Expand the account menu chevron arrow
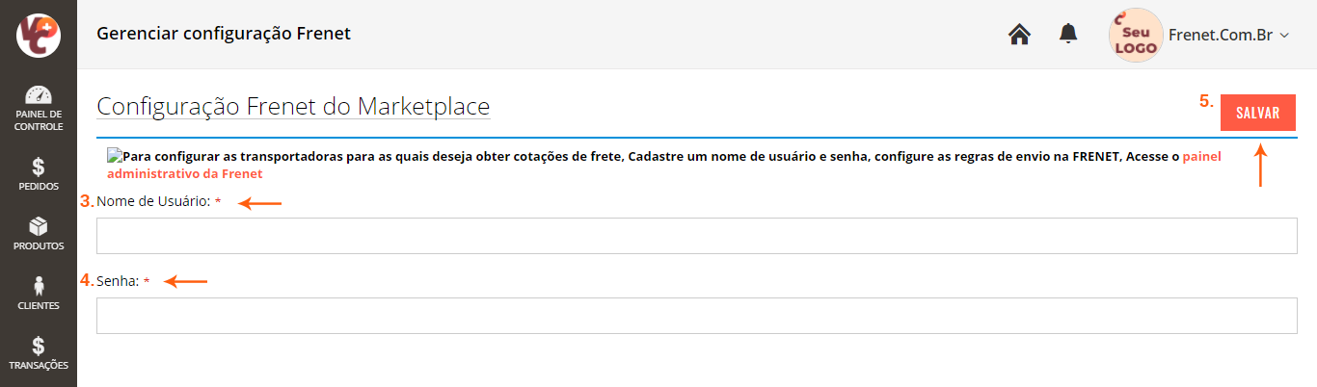1317x387 pixels. [x=1283, y=36]
